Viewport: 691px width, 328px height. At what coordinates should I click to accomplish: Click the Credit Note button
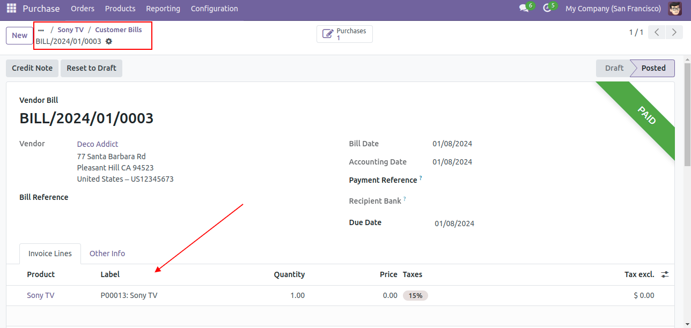(32, 68)
